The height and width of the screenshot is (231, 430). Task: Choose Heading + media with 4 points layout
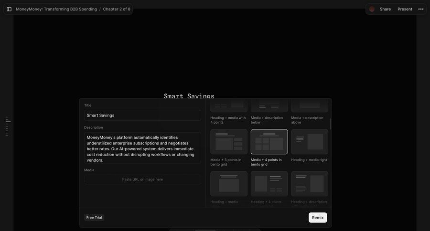pyautogui.click(x=229, y=105)
